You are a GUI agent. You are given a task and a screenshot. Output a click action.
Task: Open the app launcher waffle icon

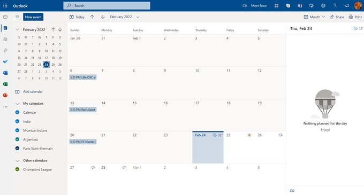pyautogui.click(x=5, y=5)
